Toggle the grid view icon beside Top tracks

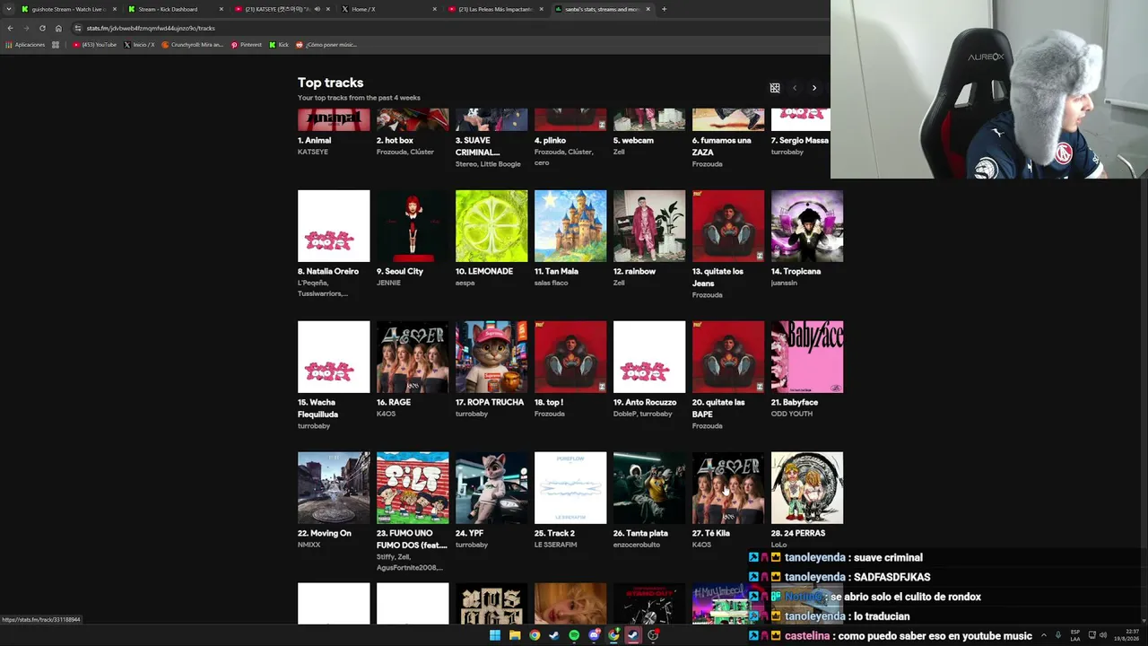coord(775,88)
